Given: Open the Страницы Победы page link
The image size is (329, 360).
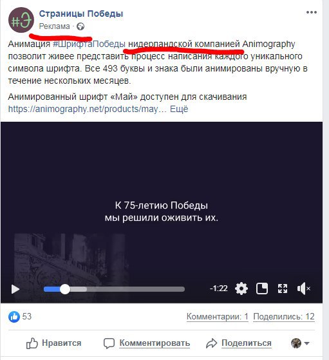Looking at the screenshot, I should [81, 14].
